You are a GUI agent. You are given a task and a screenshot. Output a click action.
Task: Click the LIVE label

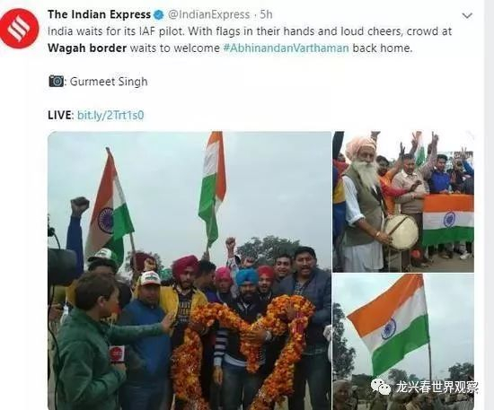pos(61,115)
